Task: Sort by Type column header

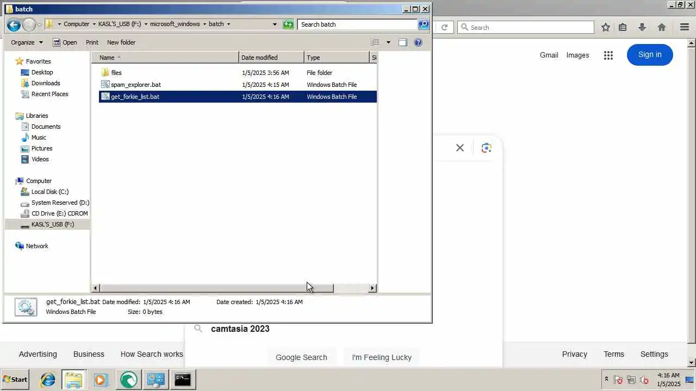Action: coord(337,58)
